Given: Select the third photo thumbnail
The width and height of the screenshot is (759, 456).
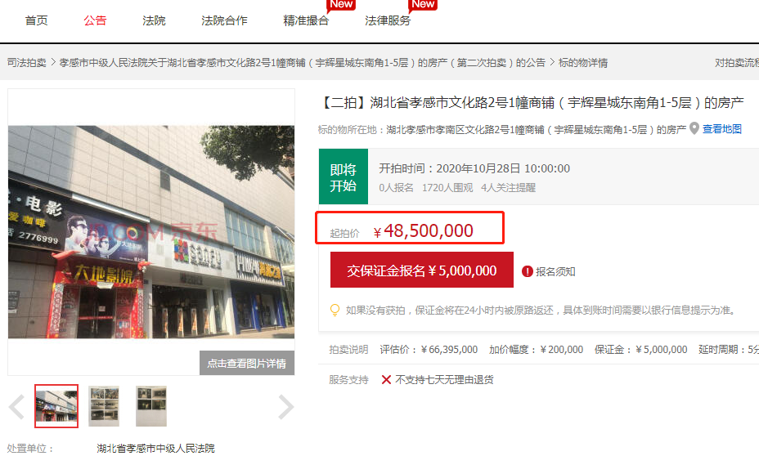Looking at the screenshot, I should pyautogui.click(x=151, y=406).
